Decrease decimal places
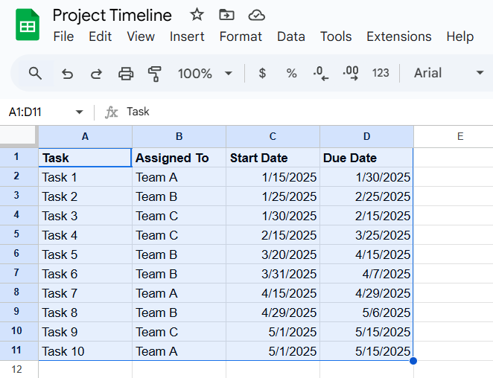Image resolution: width=493 pixels, height=378 pixels. click(321, 73)
